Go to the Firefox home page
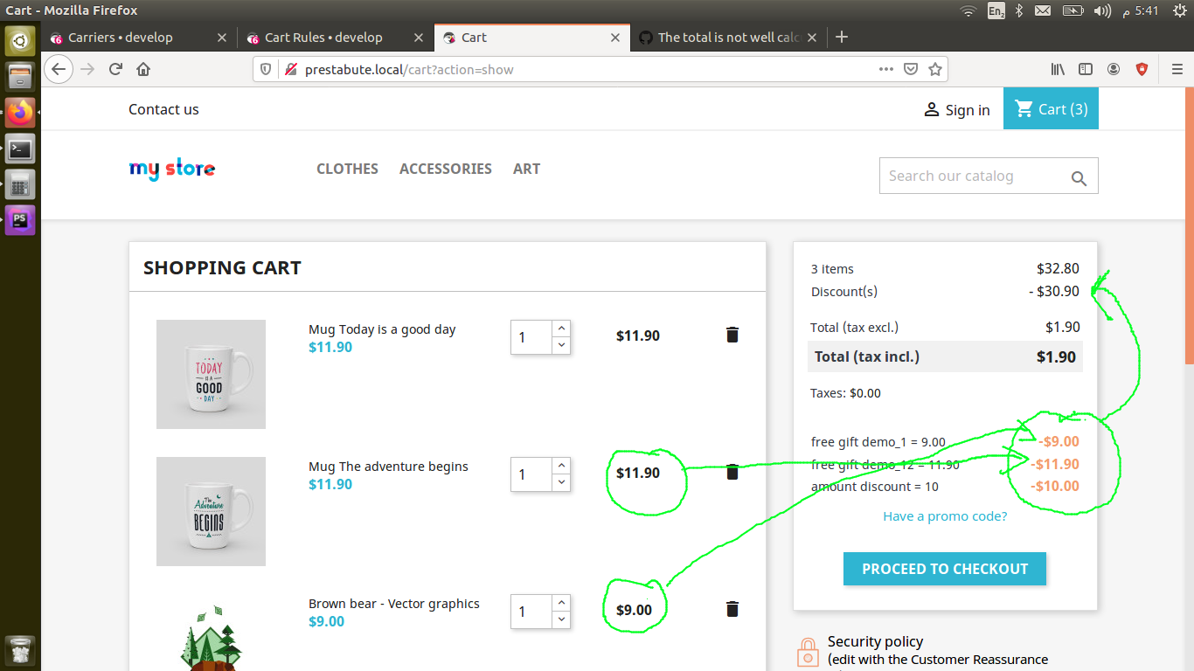 point(143,69)
